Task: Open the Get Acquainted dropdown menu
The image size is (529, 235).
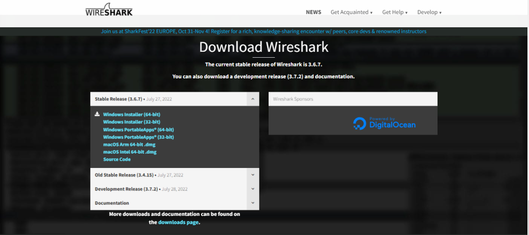Action: [351, 12]
